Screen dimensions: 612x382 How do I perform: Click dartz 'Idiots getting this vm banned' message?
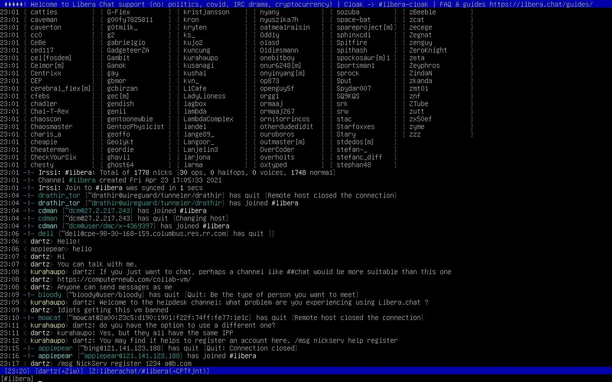[84, 310]
